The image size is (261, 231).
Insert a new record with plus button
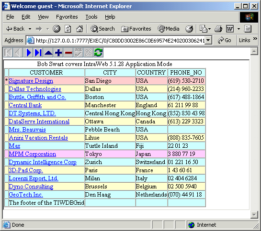(58, 53)
